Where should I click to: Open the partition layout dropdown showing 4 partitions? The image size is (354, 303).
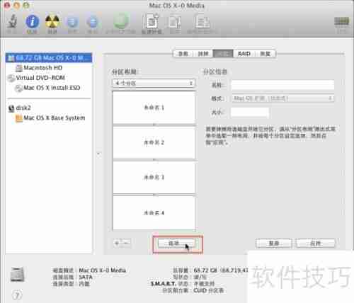tap(154, 83)
